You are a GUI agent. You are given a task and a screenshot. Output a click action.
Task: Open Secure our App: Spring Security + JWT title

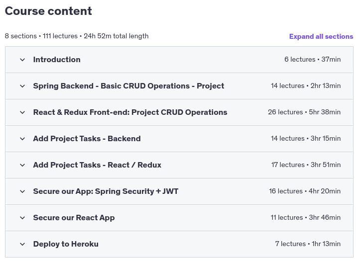(x=106, y=191)
